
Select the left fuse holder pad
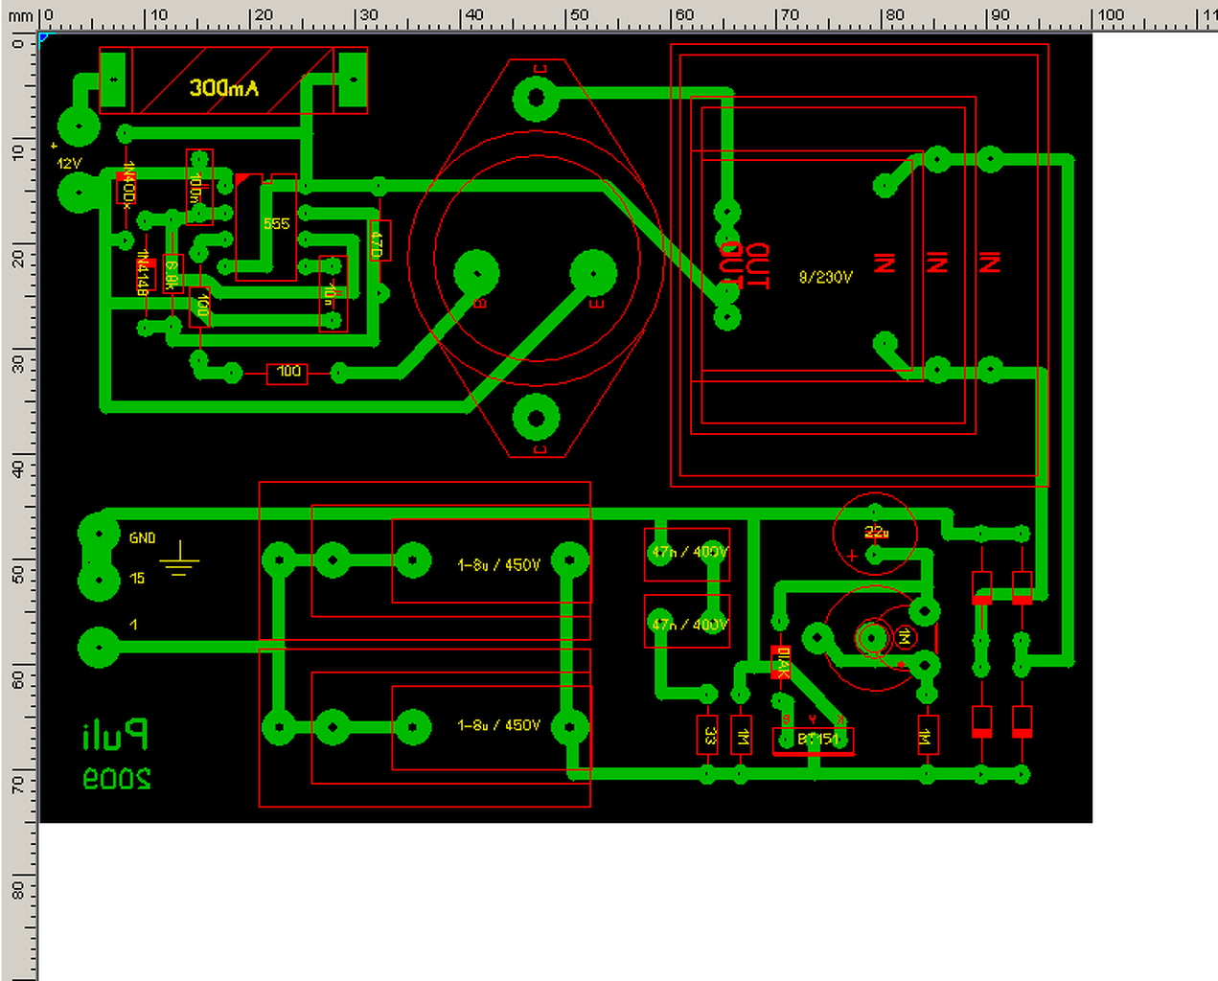(114, 80)
